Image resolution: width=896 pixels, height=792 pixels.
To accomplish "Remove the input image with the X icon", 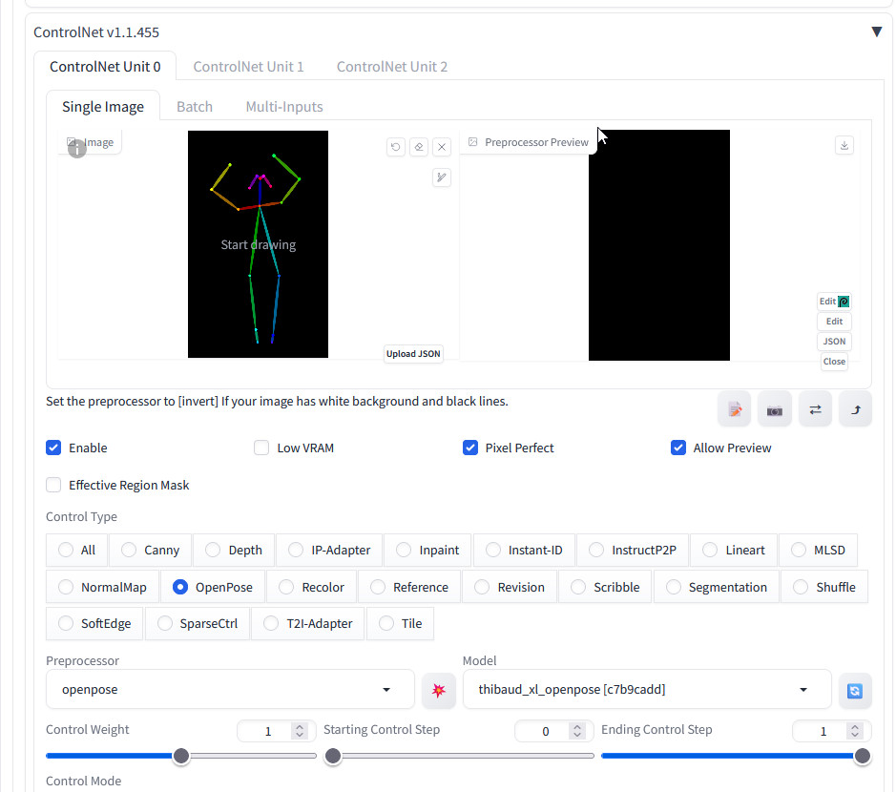I will coord(442,147).
